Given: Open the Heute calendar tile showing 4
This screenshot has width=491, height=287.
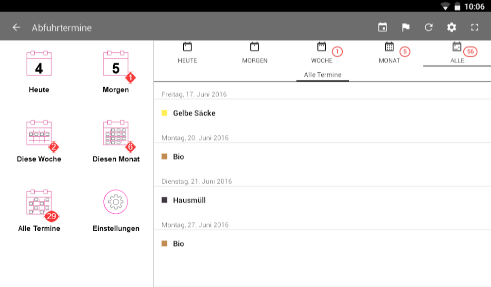Looking at the screenshot, I should pyautogui.click(x=39, y=72).
